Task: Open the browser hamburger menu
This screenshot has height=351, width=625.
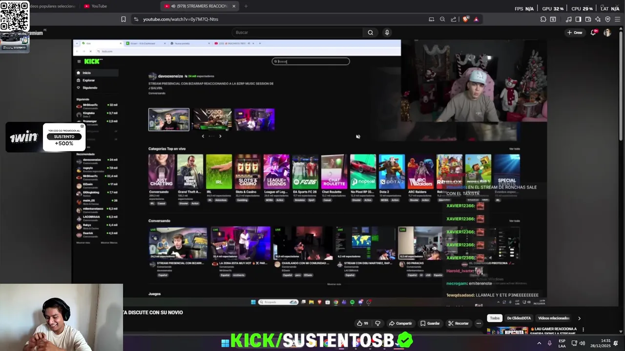Action: 618,19
